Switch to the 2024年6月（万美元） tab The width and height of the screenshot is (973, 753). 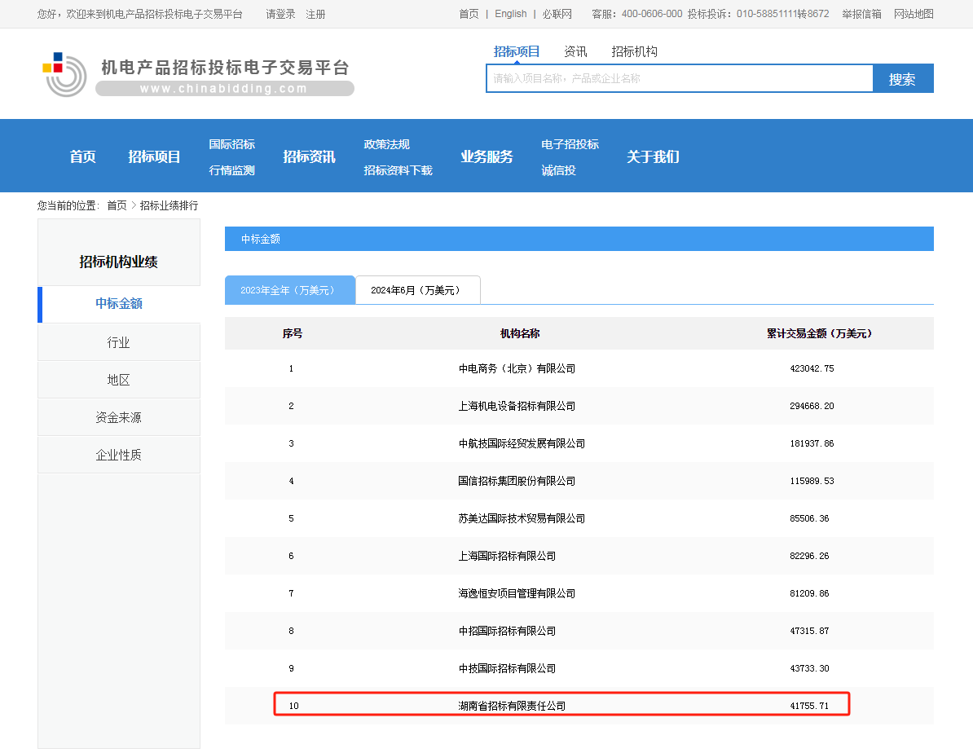[417, 290]
